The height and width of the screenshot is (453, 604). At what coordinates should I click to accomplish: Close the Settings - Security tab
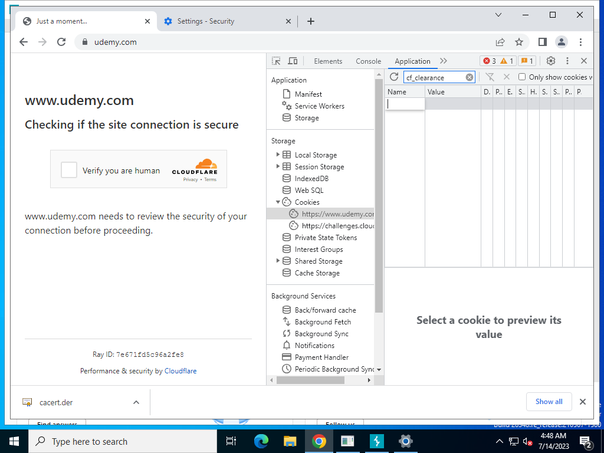click(x=288, y=21)
